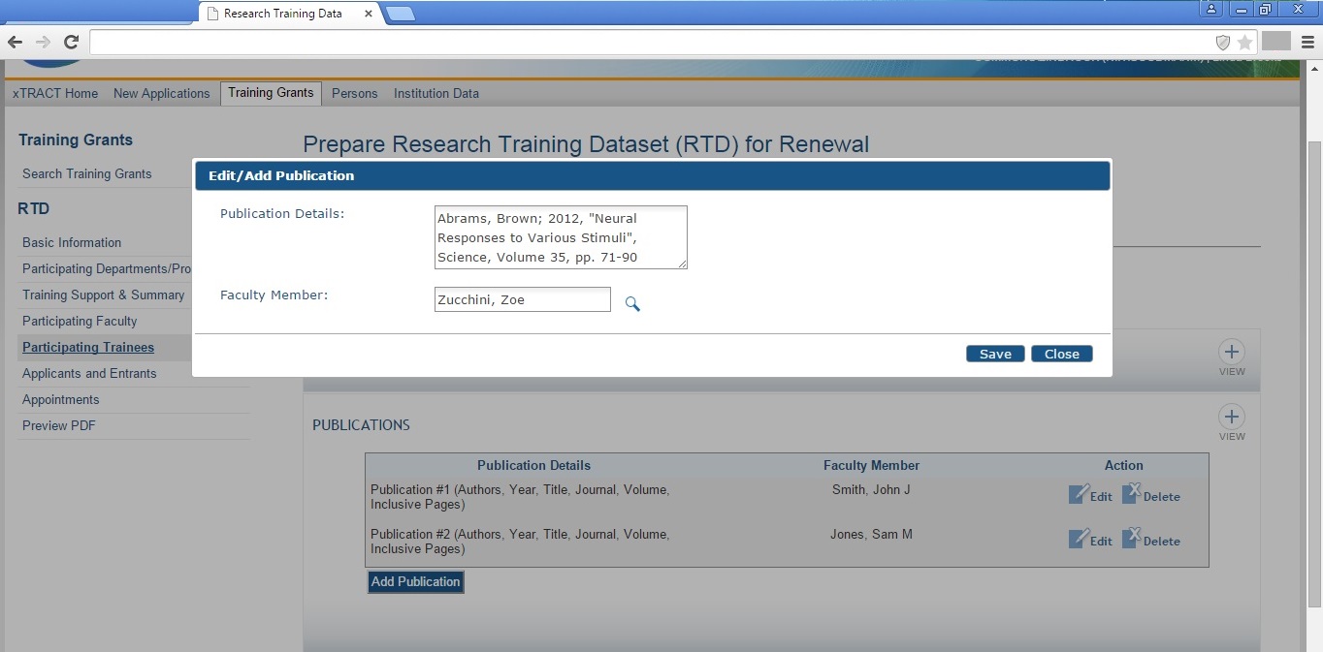Save the publication entry
Screen dimensions: 1323x652
[995, 354]
